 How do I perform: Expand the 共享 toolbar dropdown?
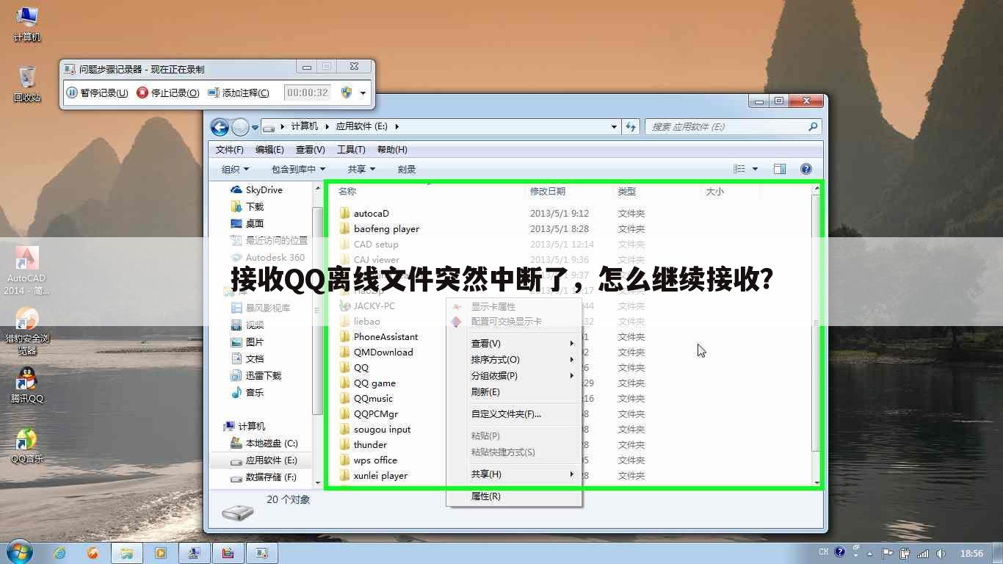click(x=360, y=168)
